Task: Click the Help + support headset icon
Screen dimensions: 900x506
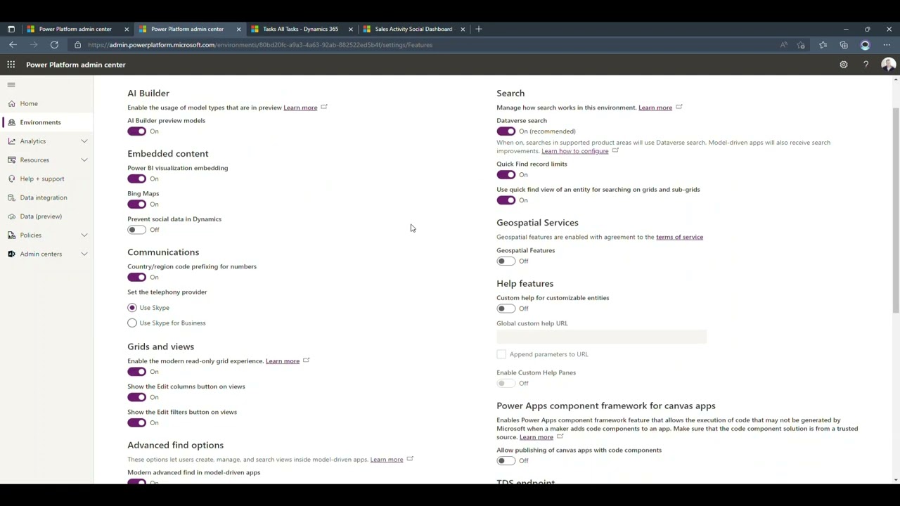Action: click(11, 179)
